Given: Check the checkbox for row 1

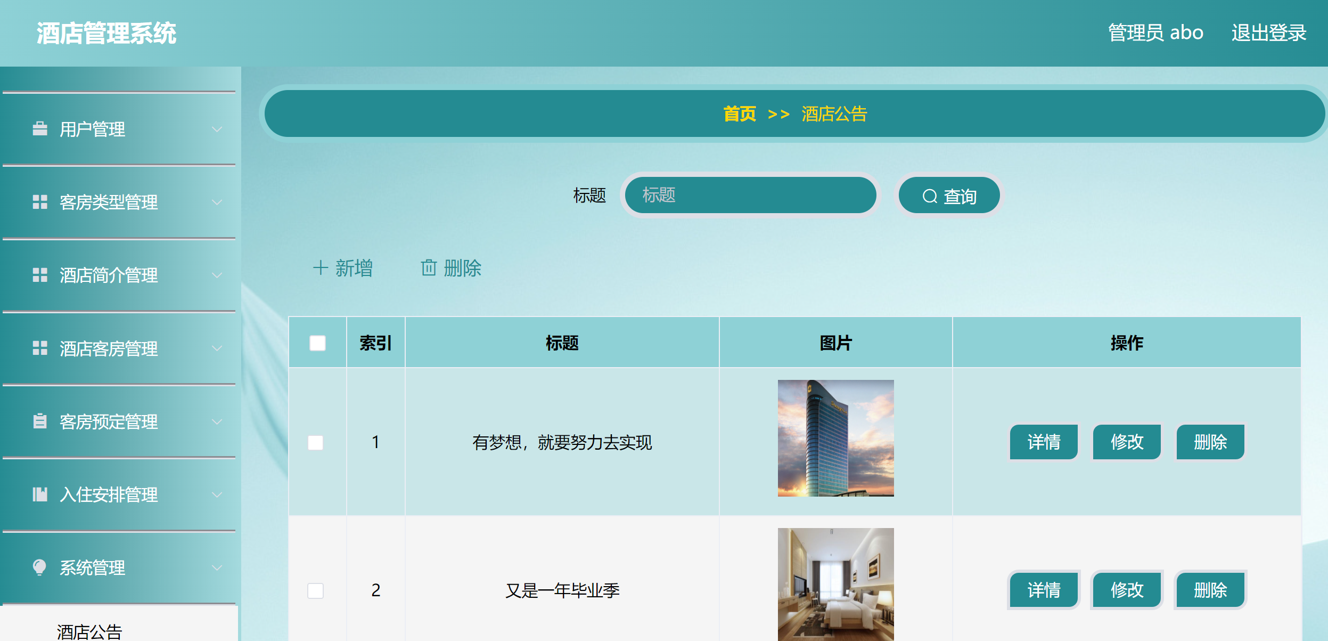Looking at the screenshot, I should point(316,441).
